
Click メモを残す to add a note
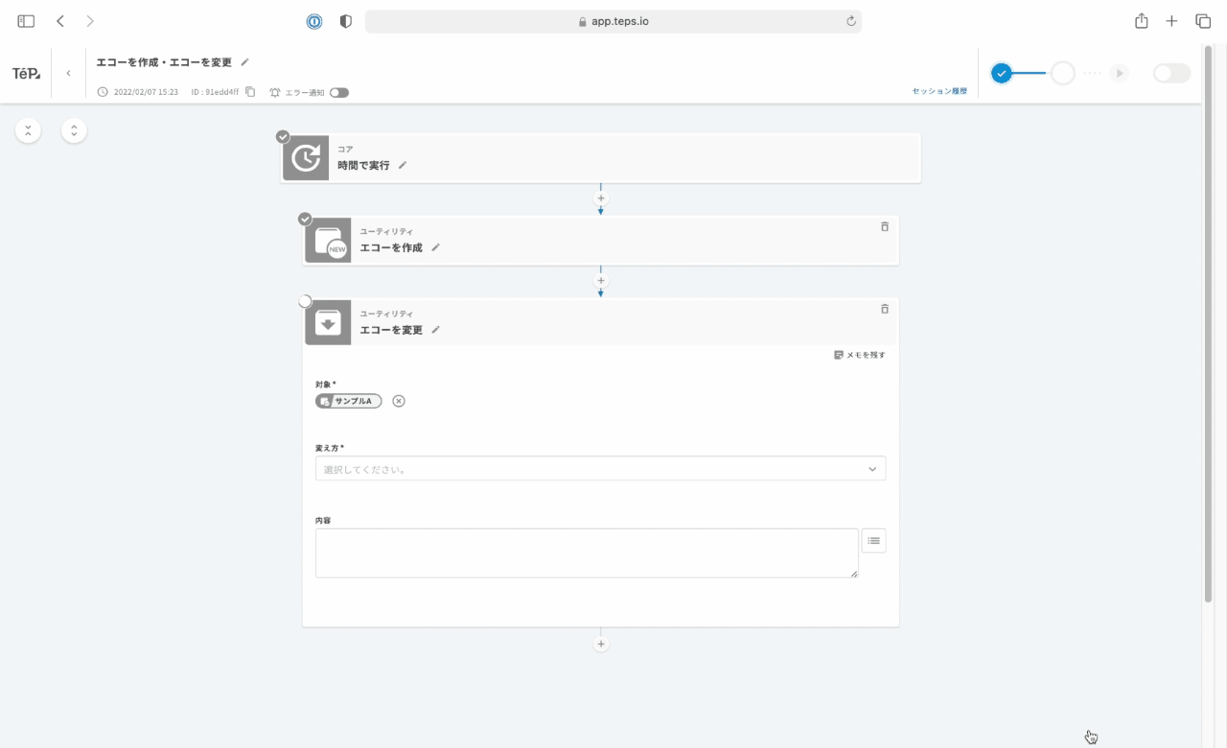tap(860, 355)
